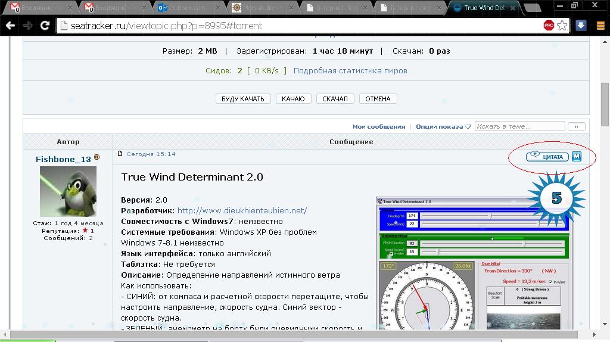Click the blue download extension icon
Screen dimensions: 610x342
(581, 26)
